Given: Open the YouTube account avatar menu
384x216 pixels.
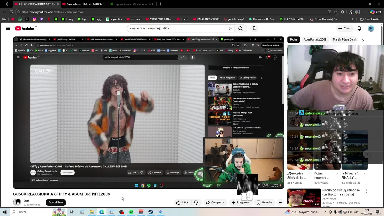Looking at the screenshot, I should coord(371,28).
